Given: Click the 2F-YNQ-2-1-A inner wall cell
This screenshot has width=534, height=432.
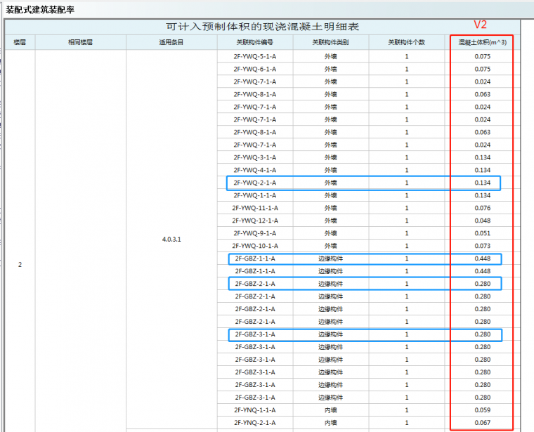Looking at the screenshot, I should (x=255, y=423).
